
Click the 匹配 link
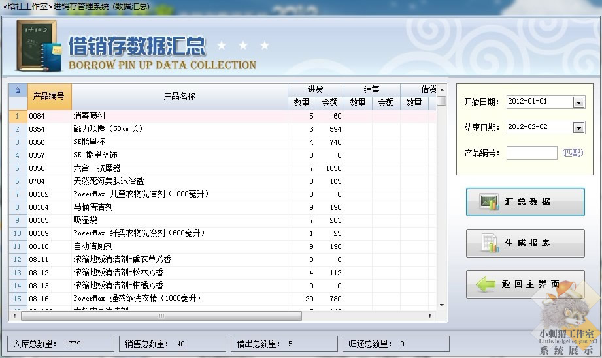point(573,153)
